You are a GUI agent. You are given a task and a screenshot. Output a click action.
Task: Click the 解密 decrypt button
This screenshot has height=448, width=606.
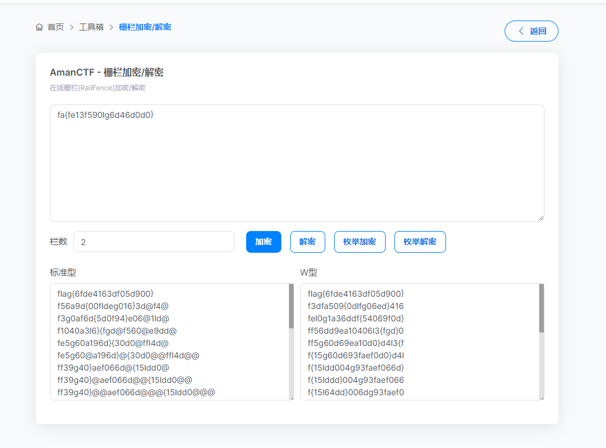pyautogui.click(x=307, y=242)
